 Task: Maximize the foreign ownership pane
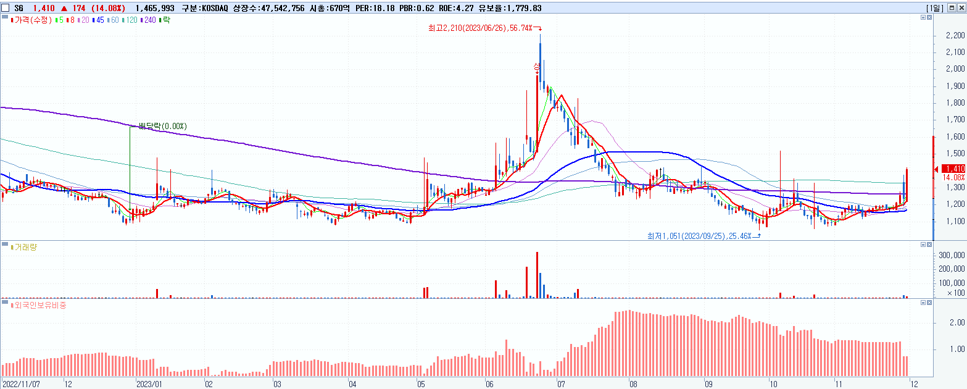tap(923, 303)
